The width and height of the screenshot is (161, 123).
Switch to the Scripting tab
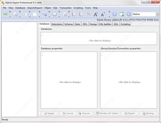pos(125,24)
